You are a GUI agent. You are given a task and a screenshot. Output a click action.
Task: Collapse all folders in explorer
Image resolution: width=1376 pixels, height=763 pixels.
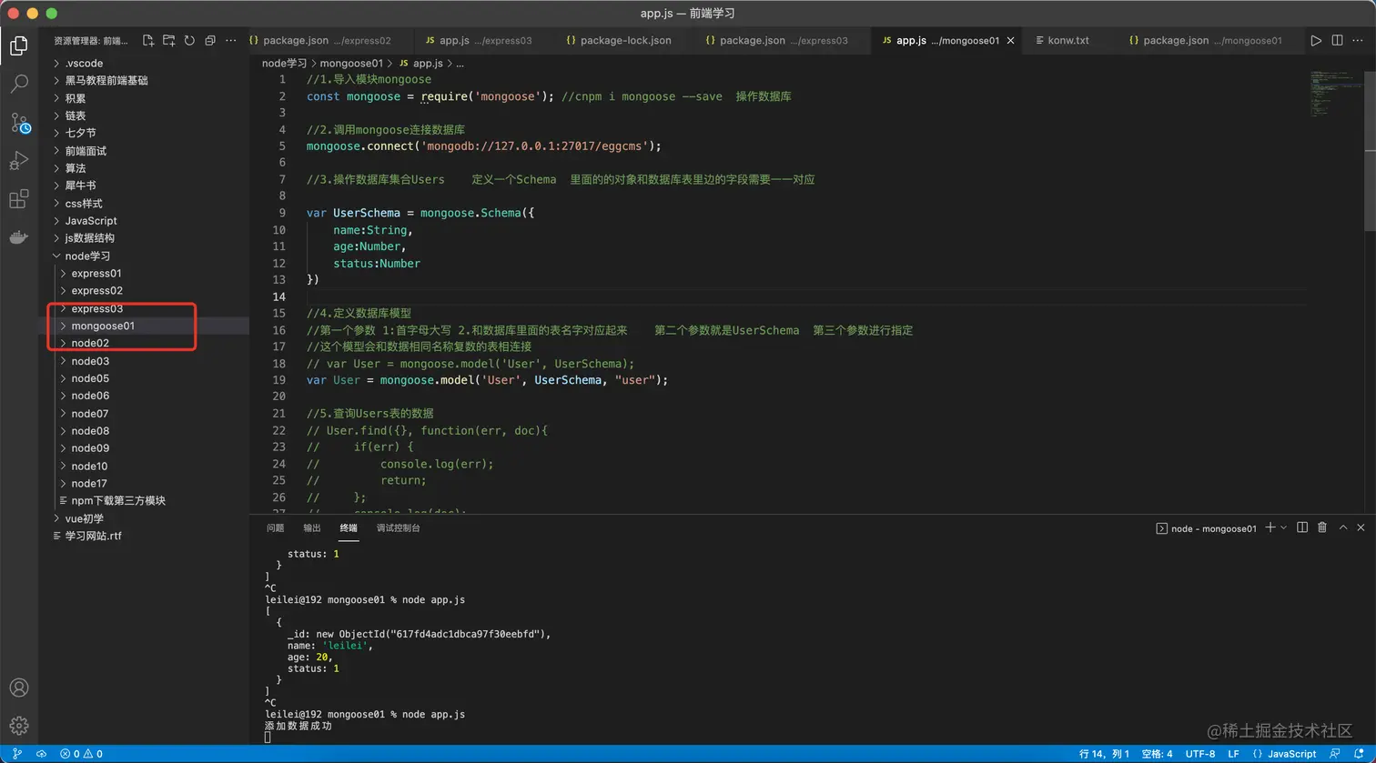[x=210, y=41]
